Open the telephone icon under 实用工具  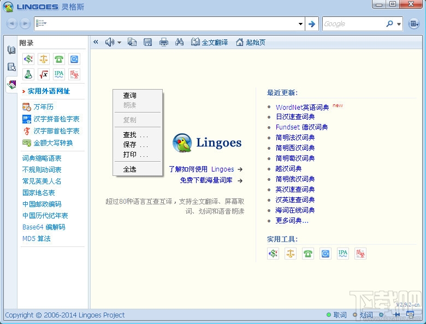308,254
